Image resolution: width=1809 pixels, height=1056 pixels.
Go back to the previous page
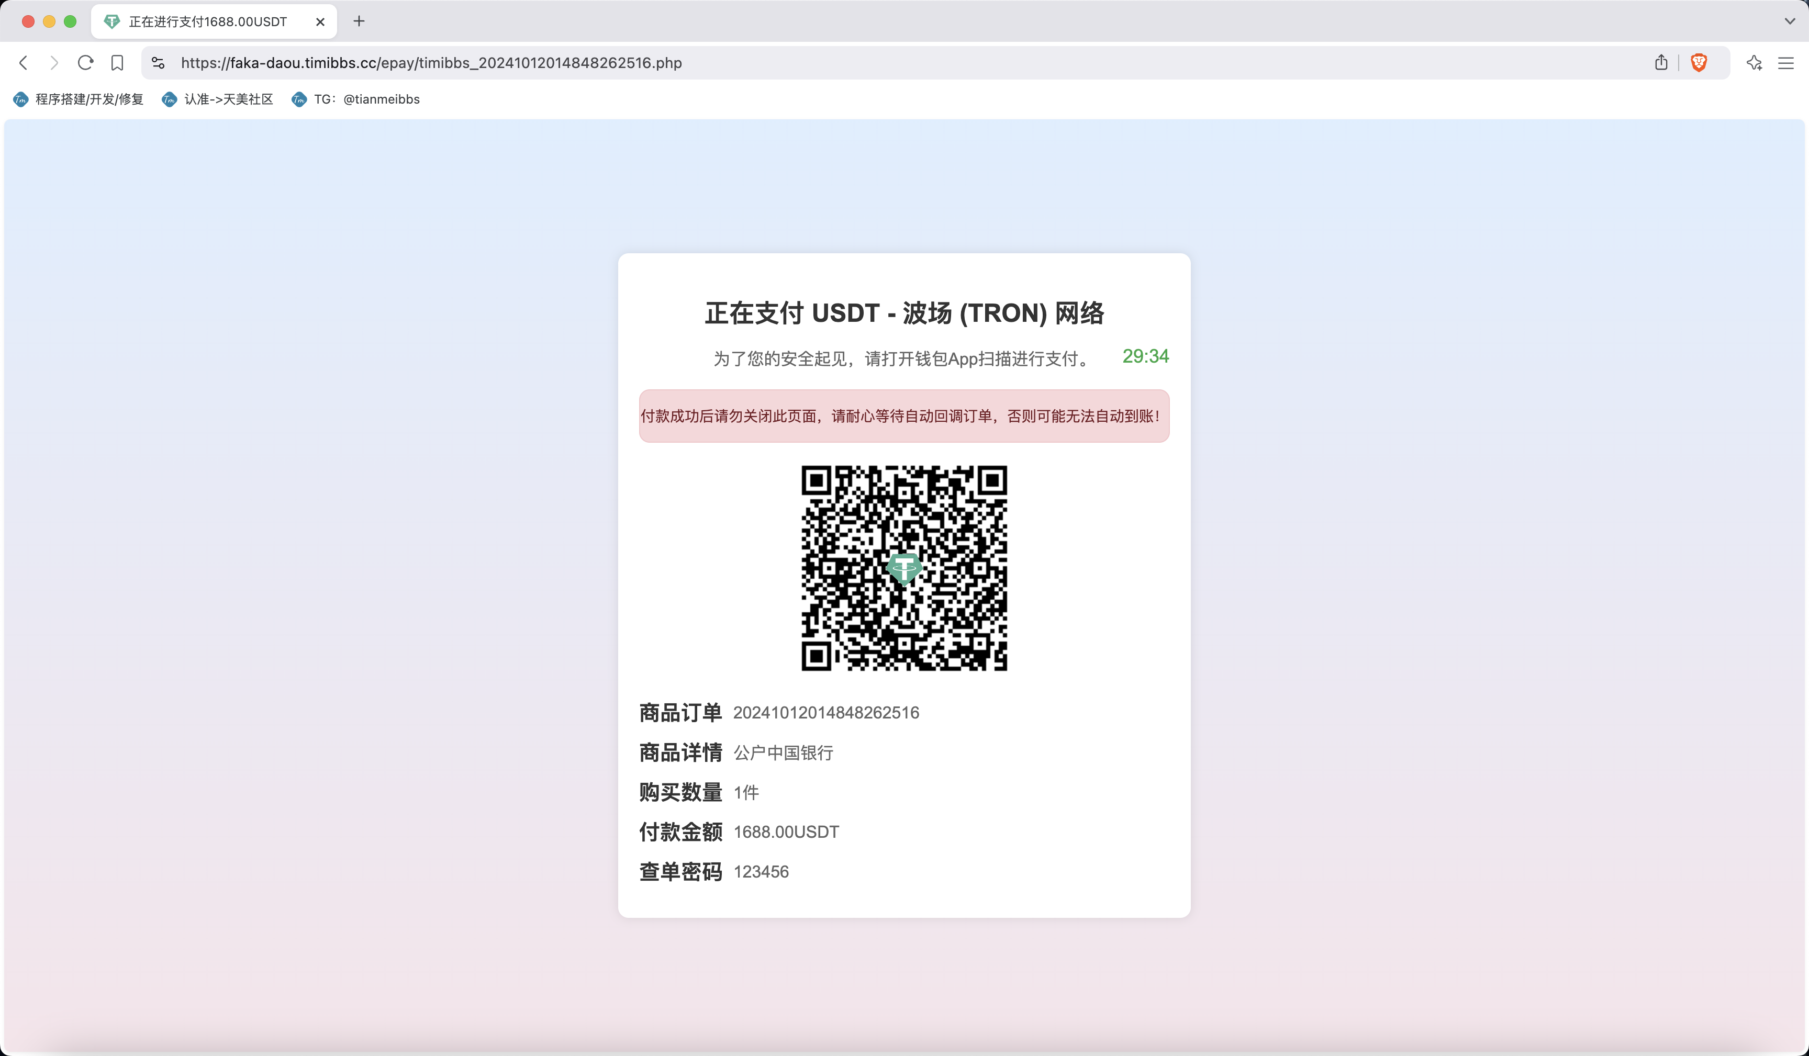24,63
